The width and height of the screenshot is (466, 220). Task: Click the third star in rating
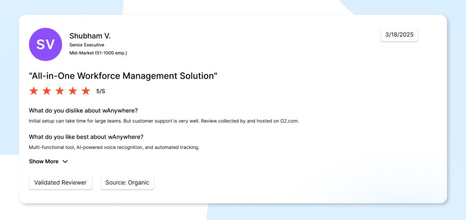(x=60, y=91)
